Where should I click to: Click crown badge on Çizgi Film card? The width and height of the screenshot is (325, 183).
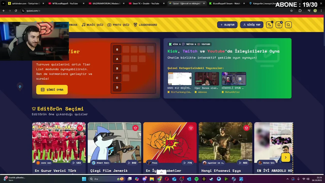point(135,128)
